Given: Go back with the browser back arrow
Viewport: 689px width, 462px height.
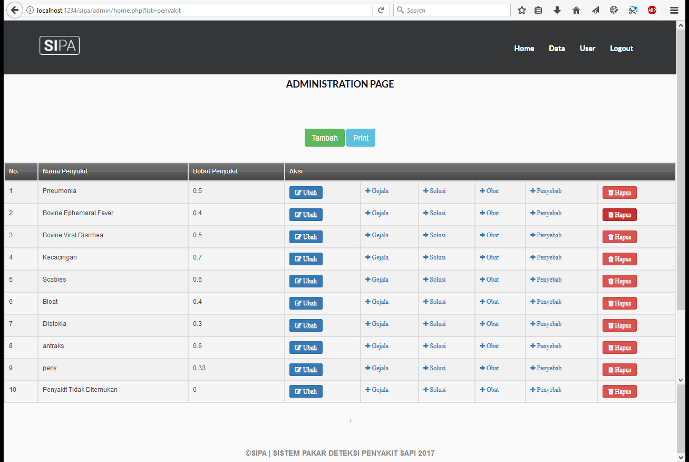Looking at the screenshot, I should click(14, 10).
